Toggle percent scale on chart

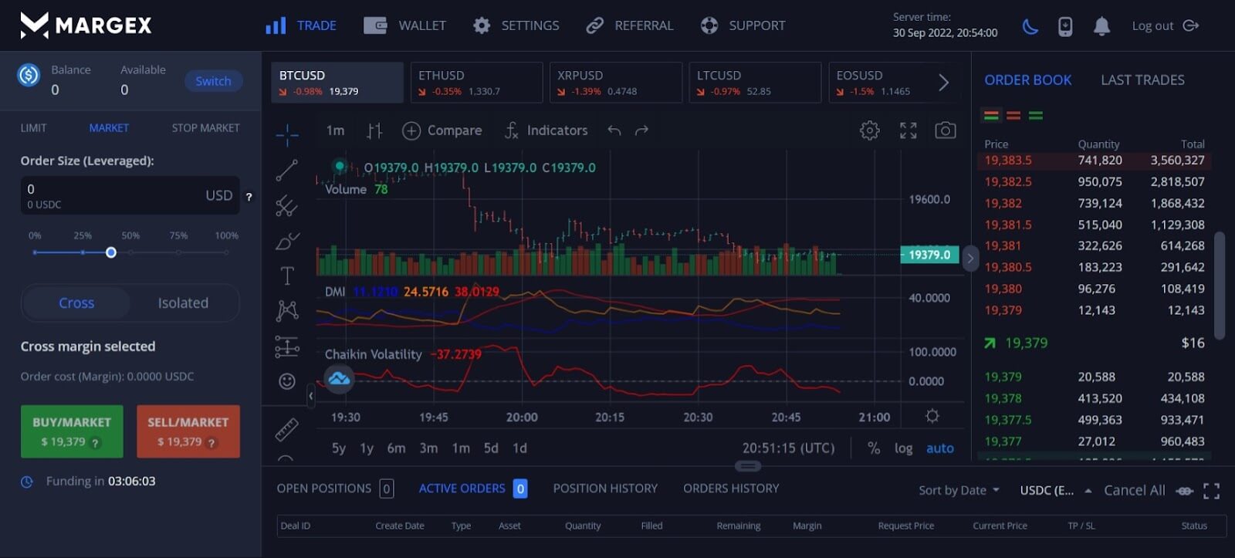coord(874,448)
